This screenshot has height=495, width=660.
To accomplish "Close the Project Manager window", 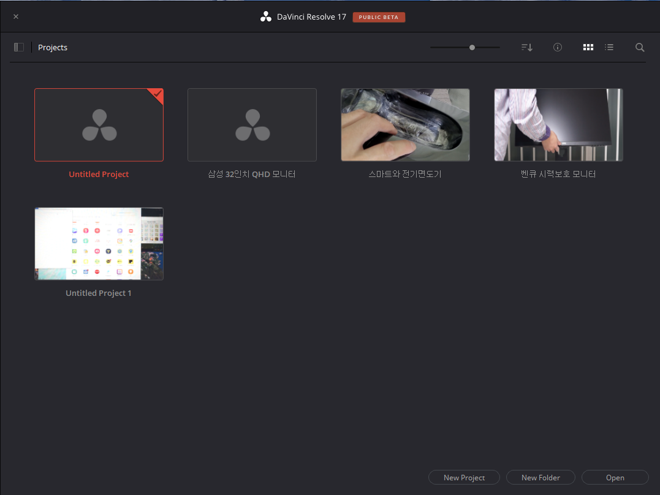I will (x=16, y=17).
